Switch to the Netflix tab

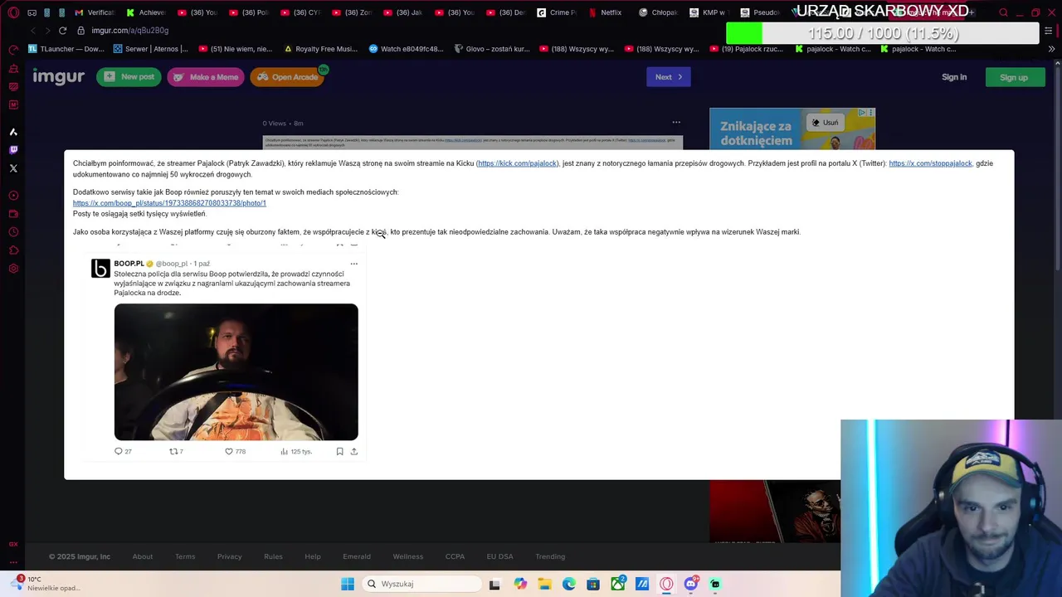(x=606, y=12)
